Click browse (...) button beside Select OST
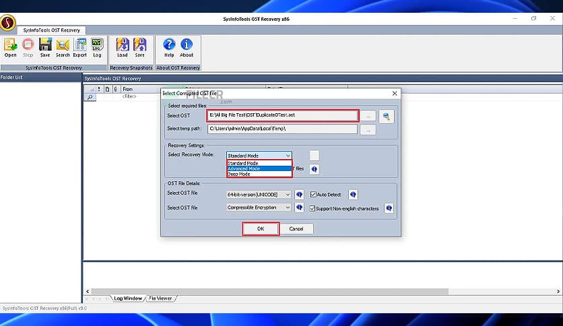 coord(368,117)
